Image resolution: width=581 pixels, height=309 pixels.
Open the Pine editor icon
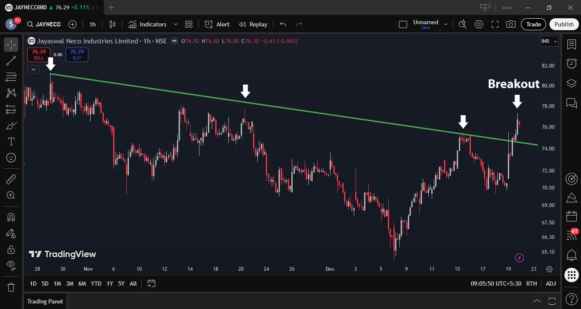pos(571,198)
